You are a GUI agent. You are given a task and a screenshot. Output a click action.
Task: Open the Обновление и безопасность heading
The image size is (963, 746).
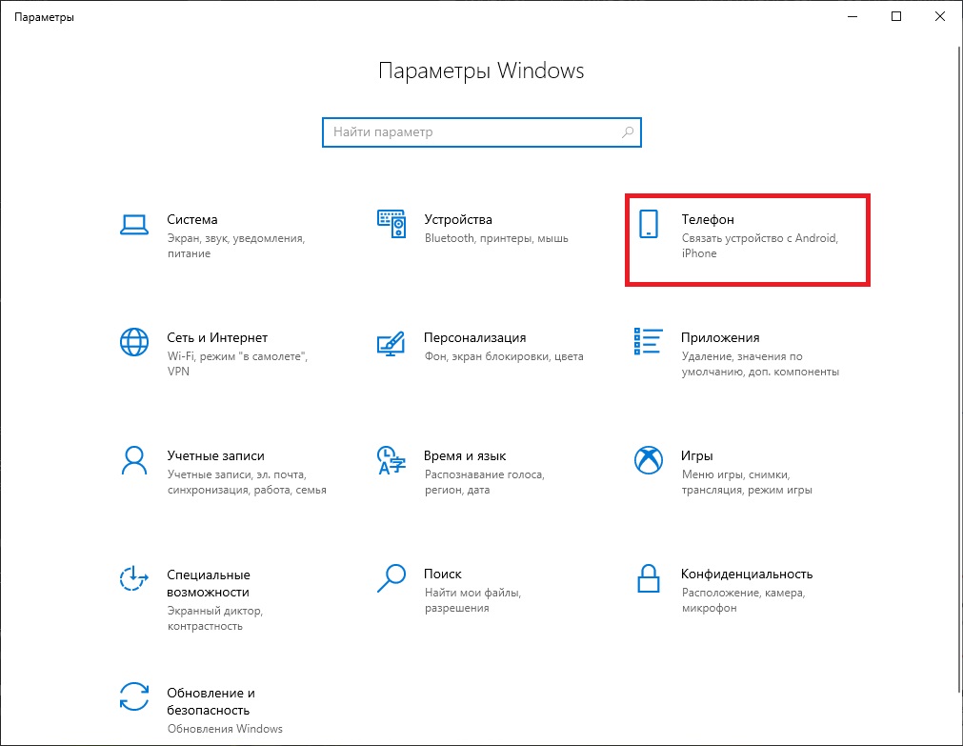pos(211,701)
